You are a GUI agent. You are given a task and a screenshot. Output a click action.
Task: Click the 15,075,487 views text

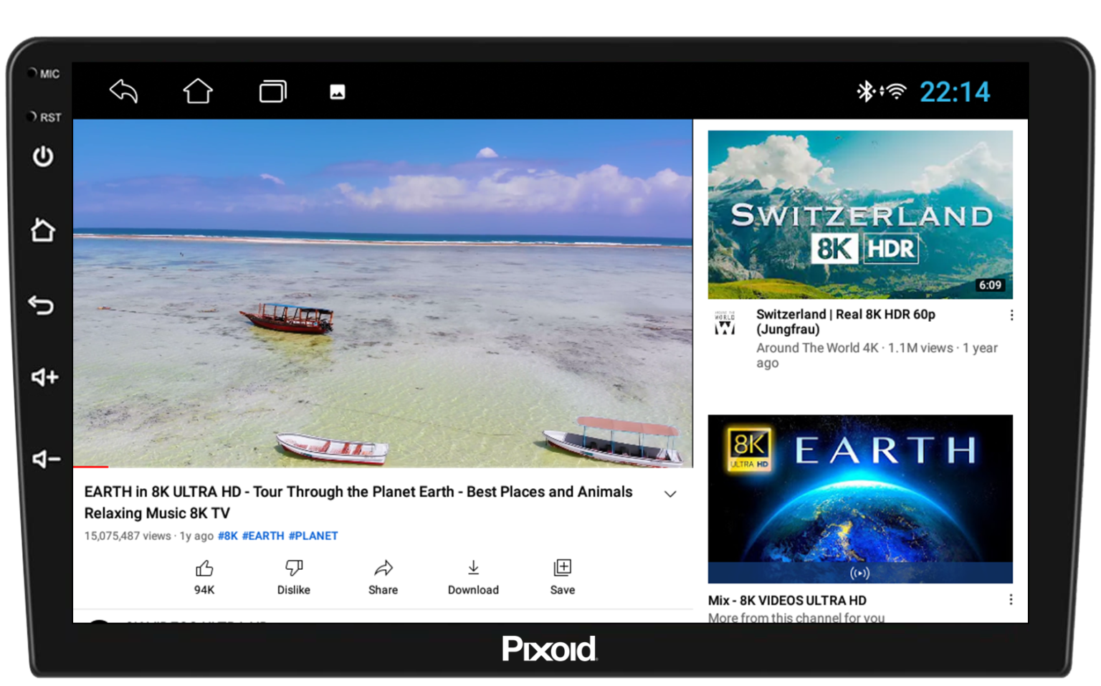coord(128,535)
